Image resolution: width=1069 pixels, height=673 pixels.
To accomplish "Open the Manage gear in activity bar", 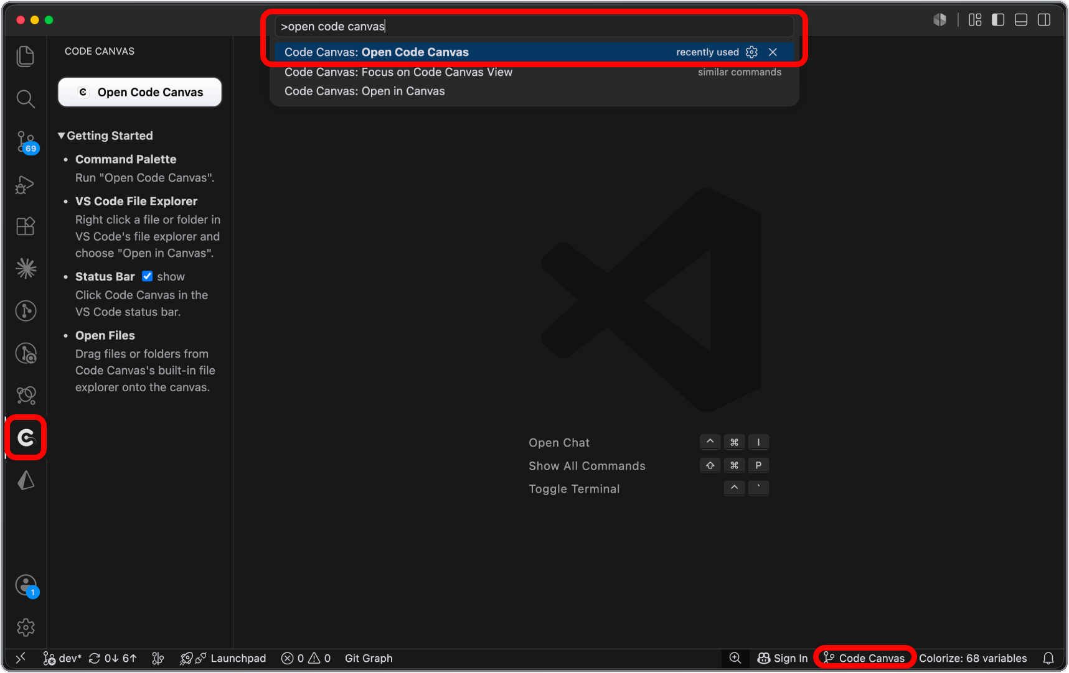I will (26, 627).
